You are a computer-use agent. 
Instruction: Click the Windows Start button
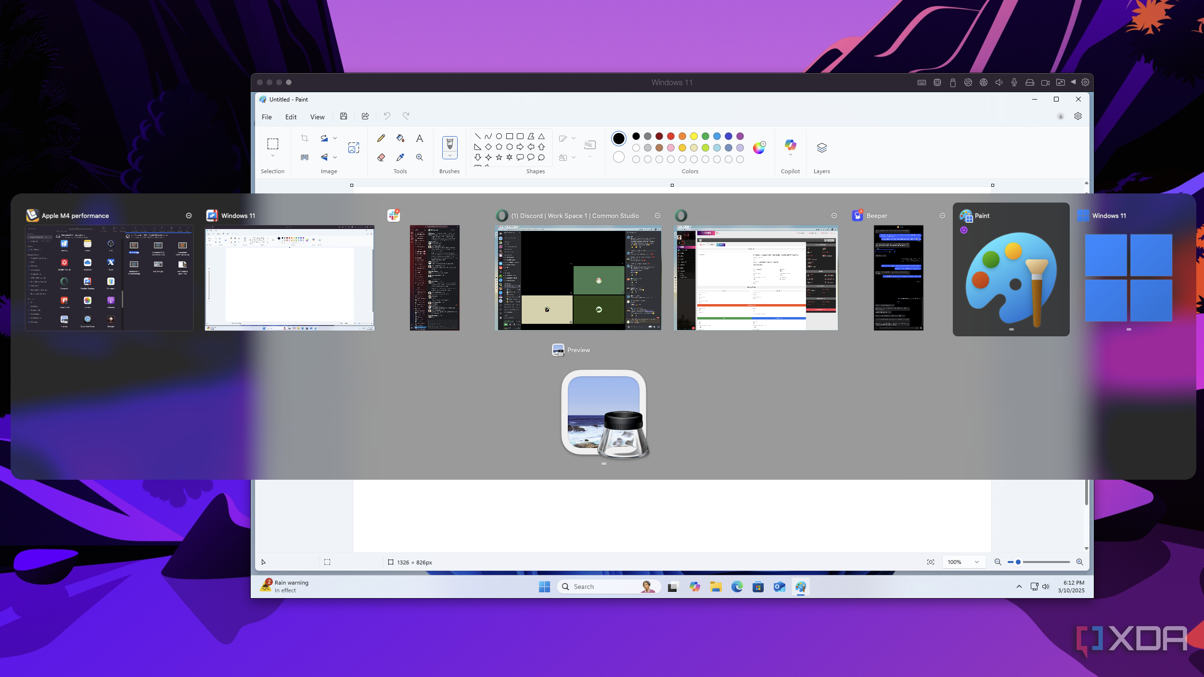pos(544,587)
